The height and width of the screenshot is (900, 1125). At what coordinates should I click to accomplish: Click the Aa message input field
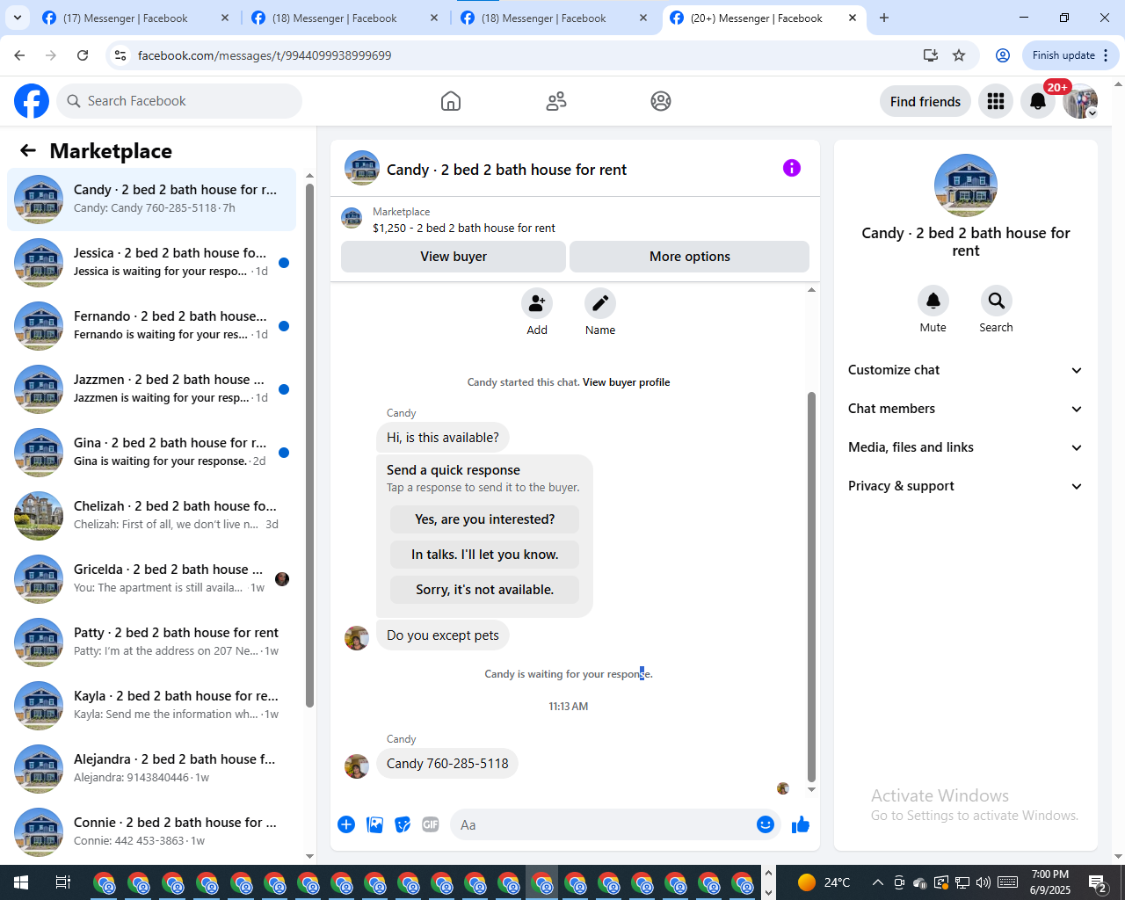(603, 824)
